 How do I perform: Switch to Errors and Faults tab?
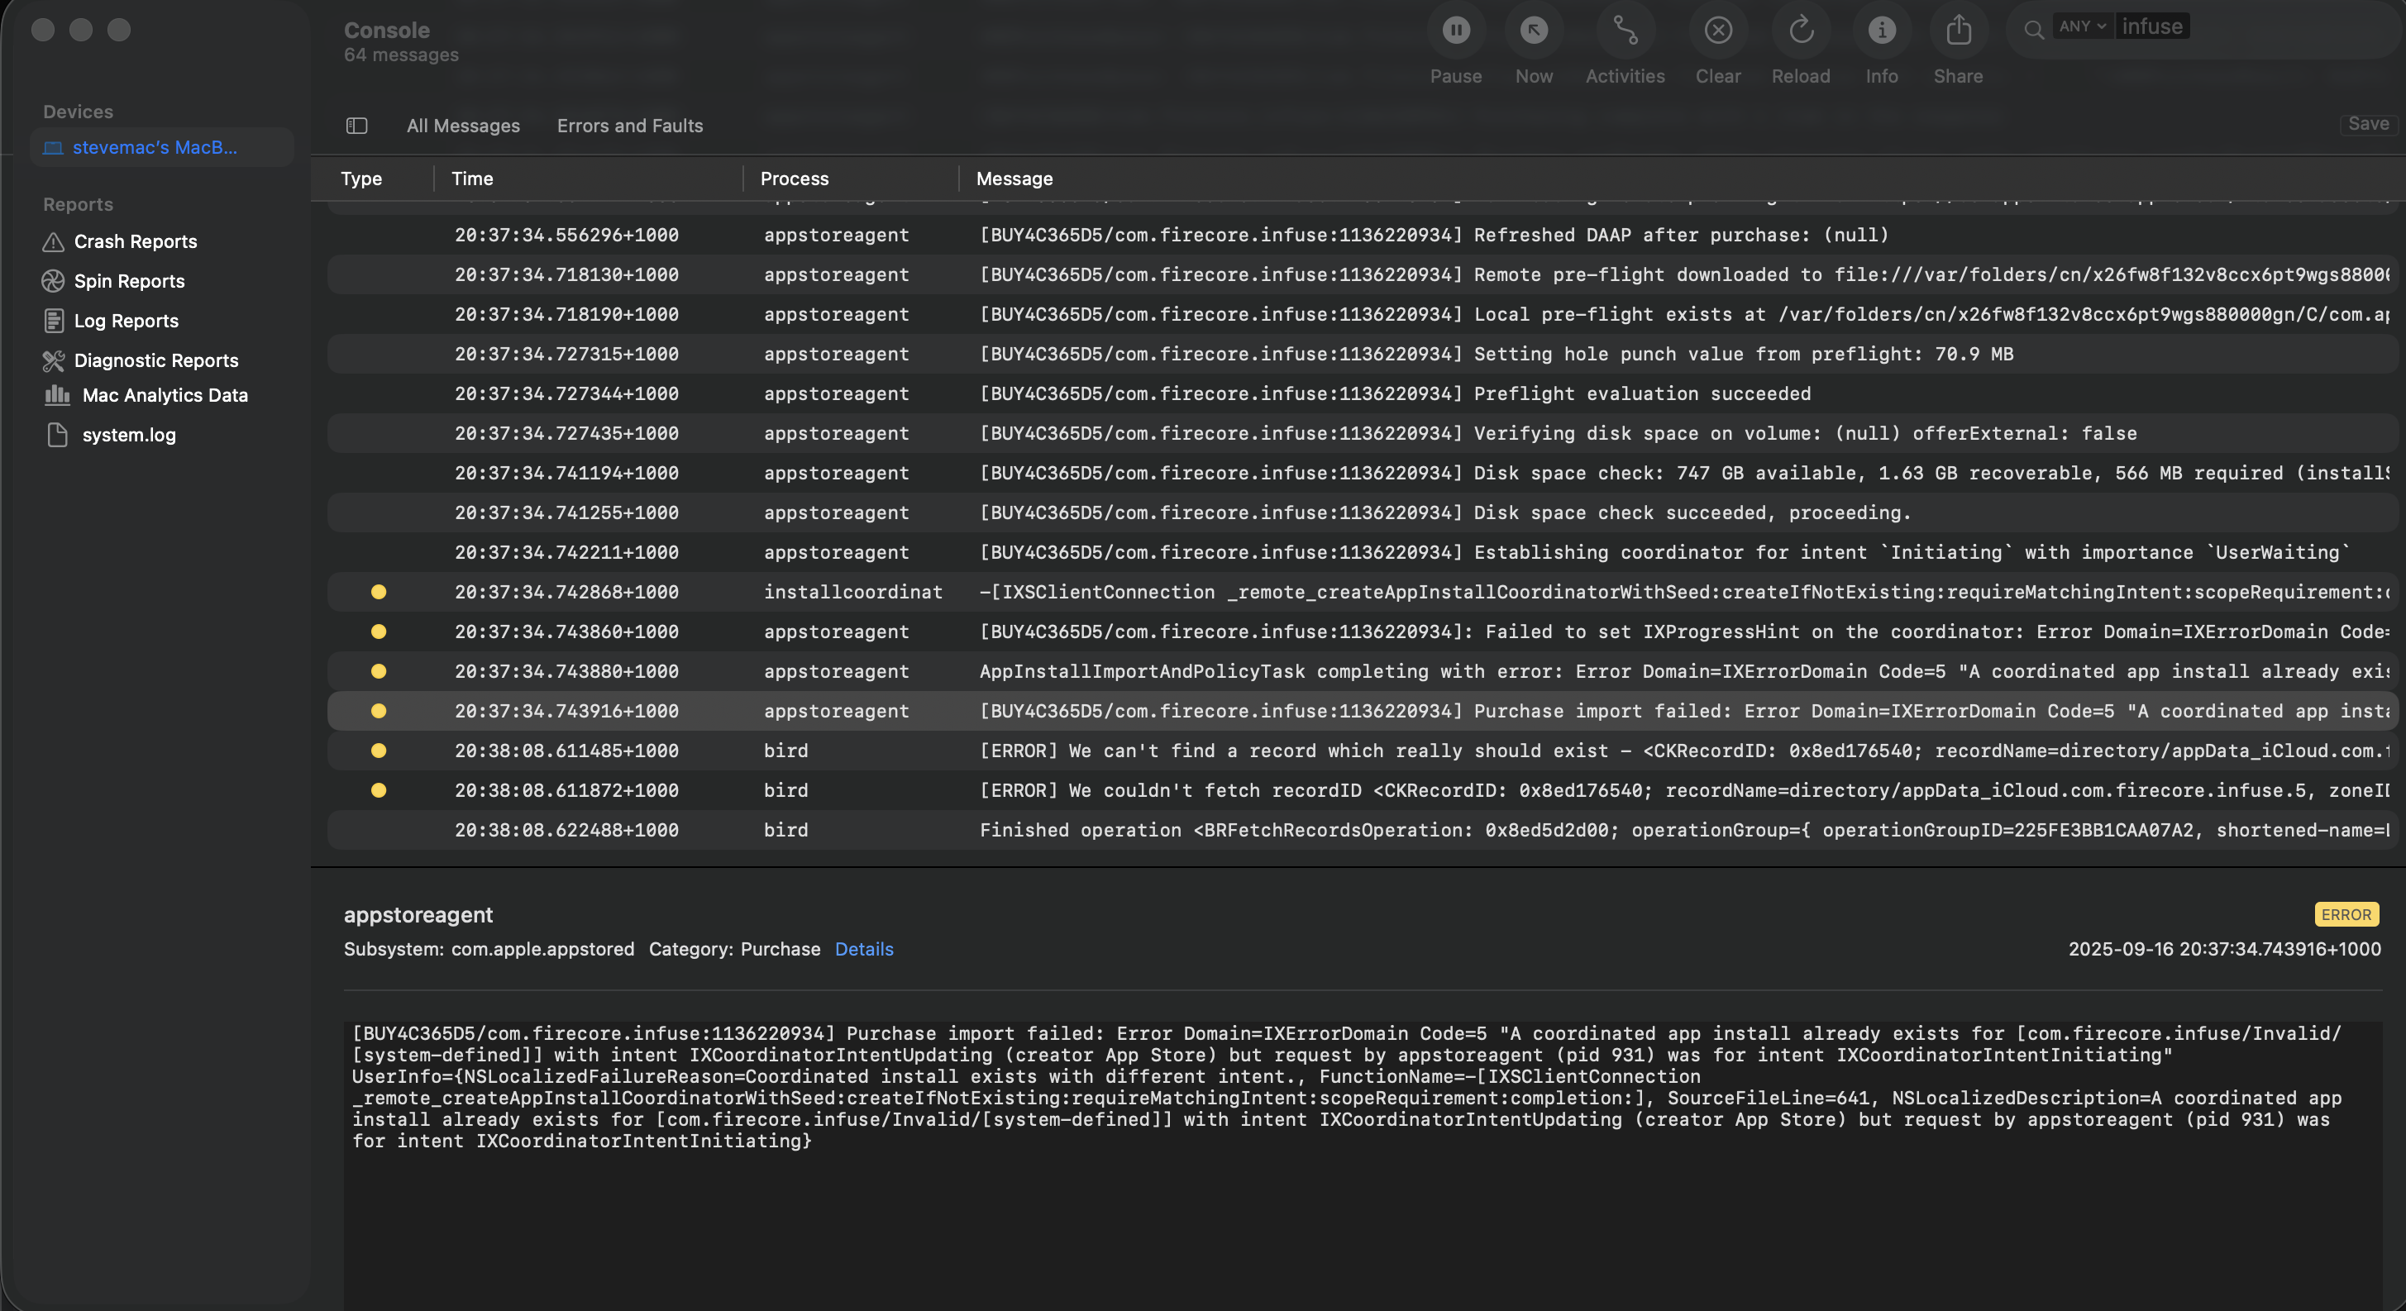(x=629, y=125)
